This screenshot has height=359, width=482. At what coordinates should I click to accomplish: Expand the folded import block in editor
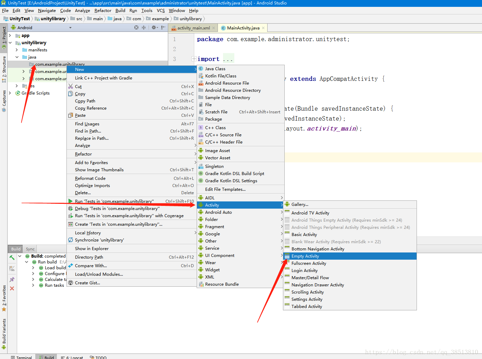194,59
